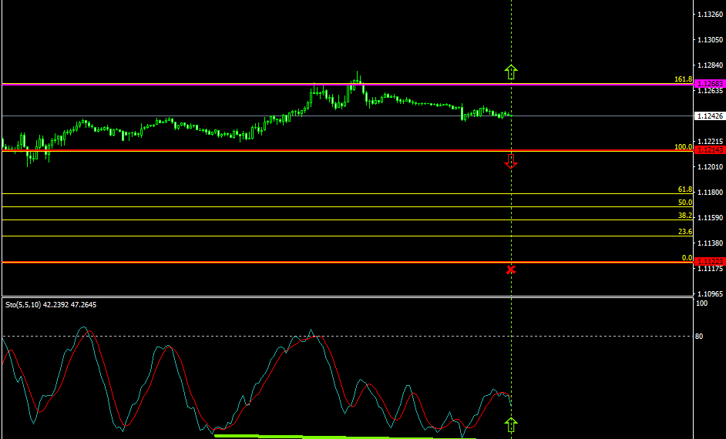Select the 38.2 Fibonacci level label
This screenshot has width=726, height=439.
pos(684,216)
